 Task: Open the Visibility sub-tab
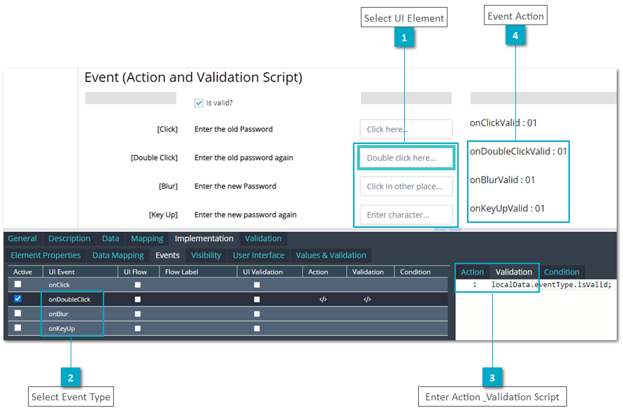pyautogui.click(x=206, y=255)
